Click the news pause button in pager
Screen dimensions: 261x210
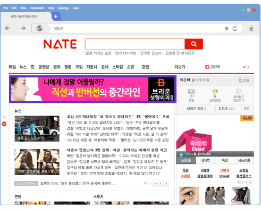156,183
